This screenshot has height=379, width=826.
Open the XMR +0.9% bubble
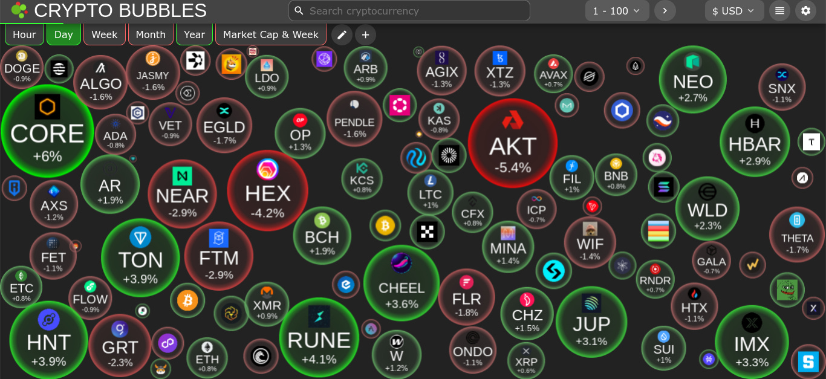pos(267,304)
